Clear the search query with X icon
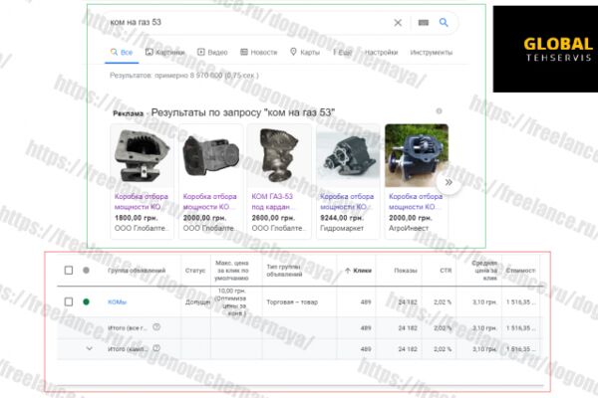Viewport: 598px width, 398px height. point(398,23)
